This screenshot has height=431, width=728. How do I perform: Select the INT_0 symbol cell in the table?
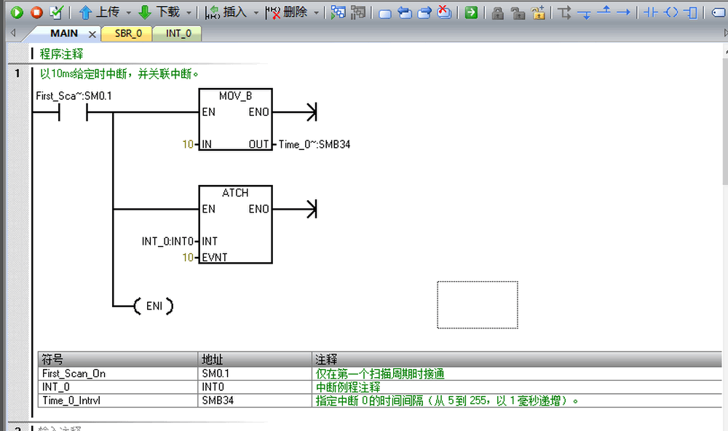pyautogui.click(x=119, y=387)
